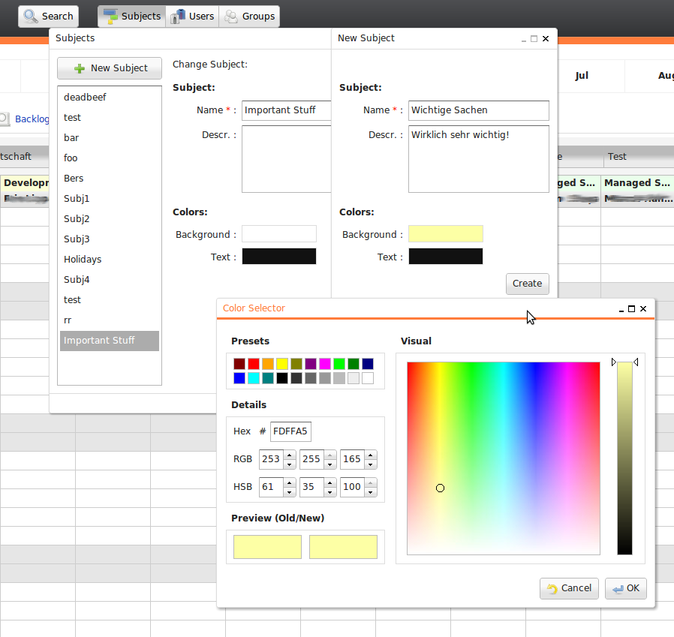Switch to the Groups tab

[249, 16]
